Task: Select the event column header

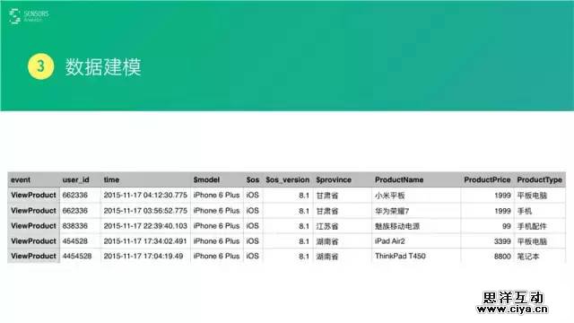Action: click(21, 179)
